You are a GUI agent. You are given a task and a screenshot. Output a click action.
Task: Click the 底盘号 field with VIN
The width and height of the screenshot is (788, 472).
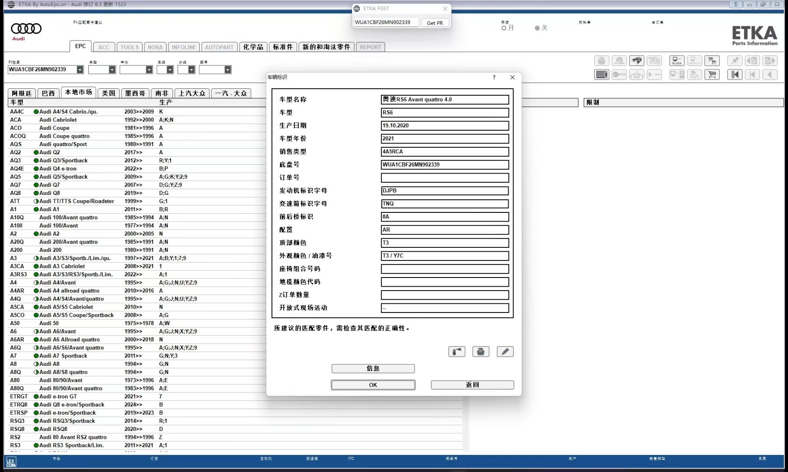coord(445,165)
